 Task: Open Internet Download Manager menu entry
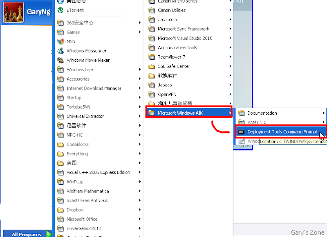click(x=99, y=88)
